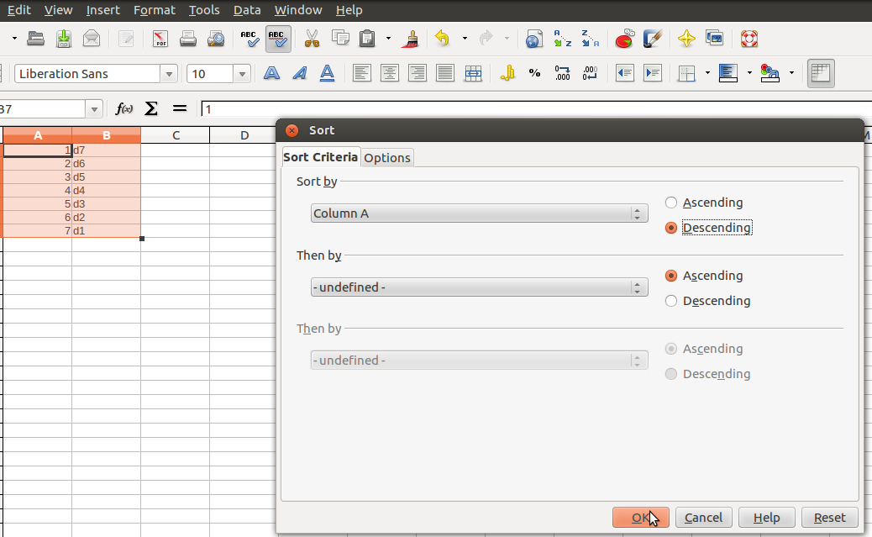Screen dimensions: 872x537
Task: Open Page Preview icon
Action: tap(216, 39)
